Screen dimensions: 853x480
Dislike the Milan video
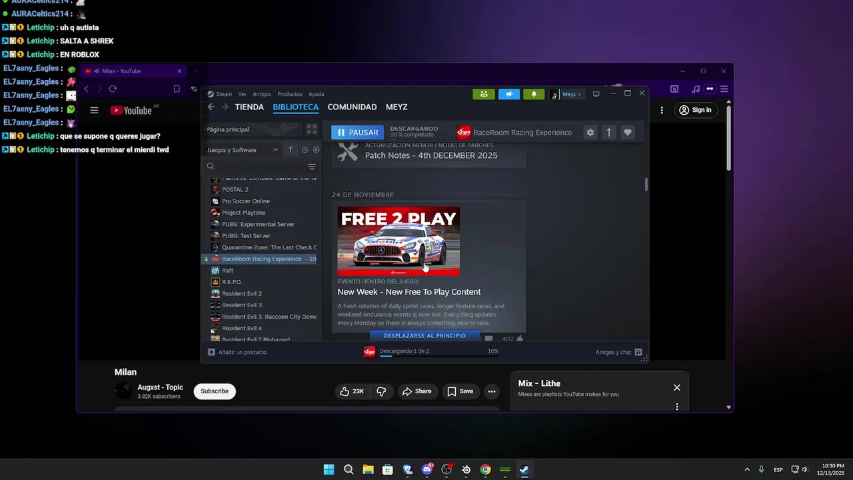(381, 391)
